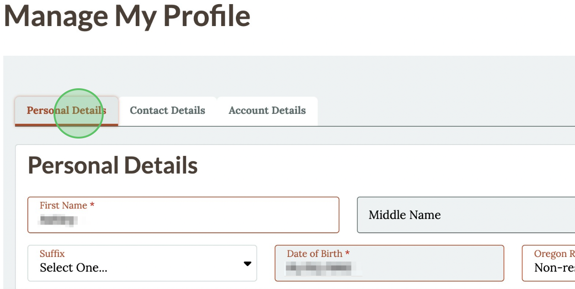Click the Manage My Profile page heading
This screenshot has width=575, height=289.
127,16
